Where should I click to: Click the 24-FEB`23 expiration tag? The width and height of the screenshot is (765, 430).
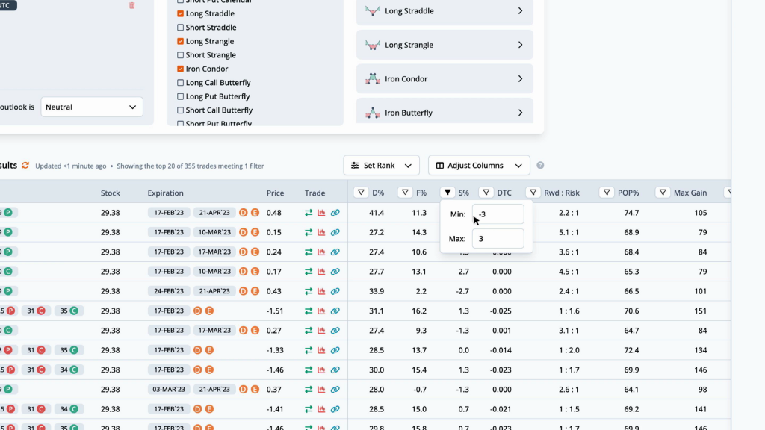click(x=169, y=291)
